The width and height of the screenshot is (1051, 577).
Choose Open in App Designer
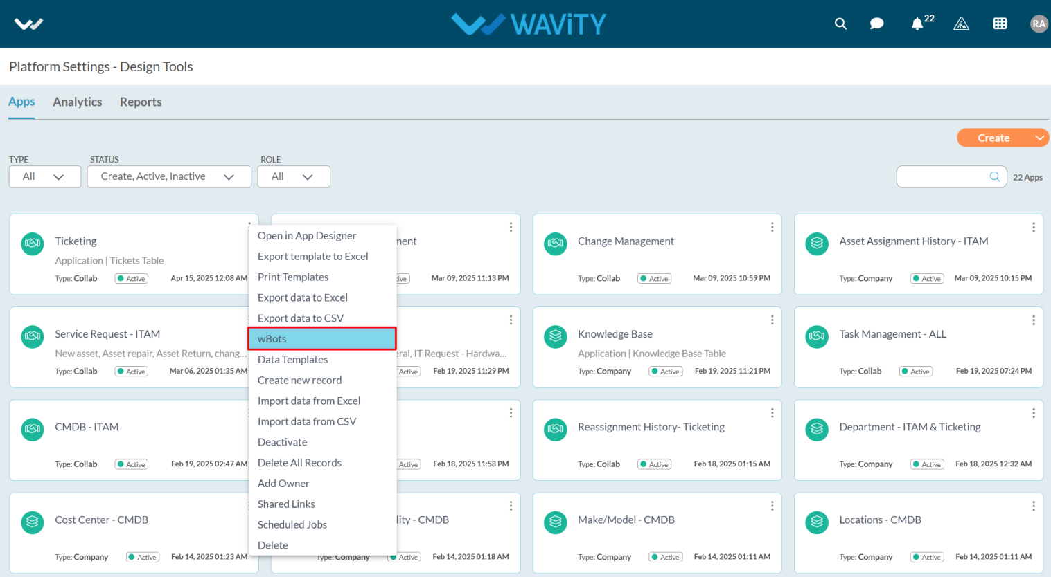click(307, 236)
